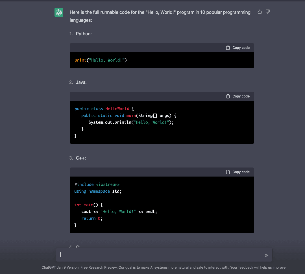Image resolution: width=305 pixels, height=274 pixels.
Task: Copy the Python Hello World code
Action: [238, 48]
